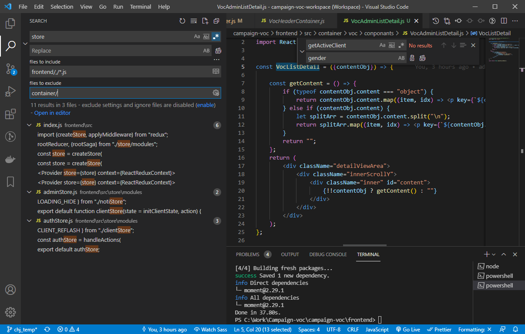Change the JavaScript language mode in status bar
This screenshot has height=334, width=525.
click(377, 330)
